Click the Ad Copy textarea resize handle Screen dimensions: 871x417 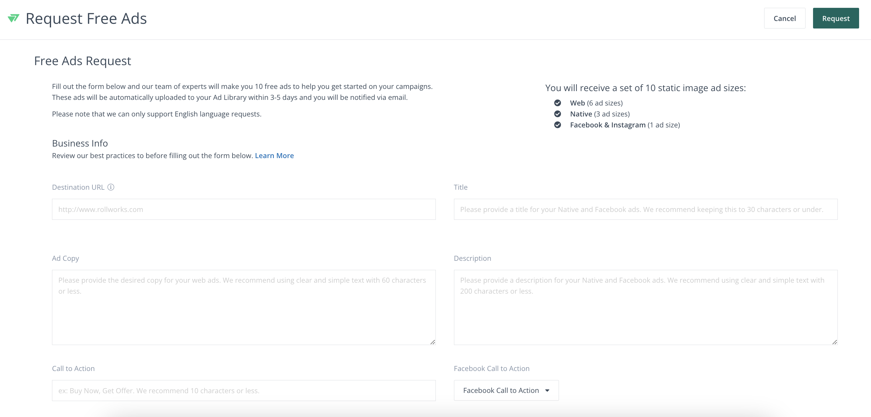click(432, 342)
